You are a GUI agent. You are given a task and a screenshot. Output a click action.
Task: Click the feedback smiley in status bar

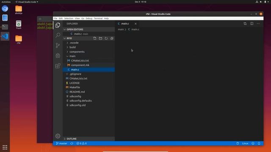253,144
